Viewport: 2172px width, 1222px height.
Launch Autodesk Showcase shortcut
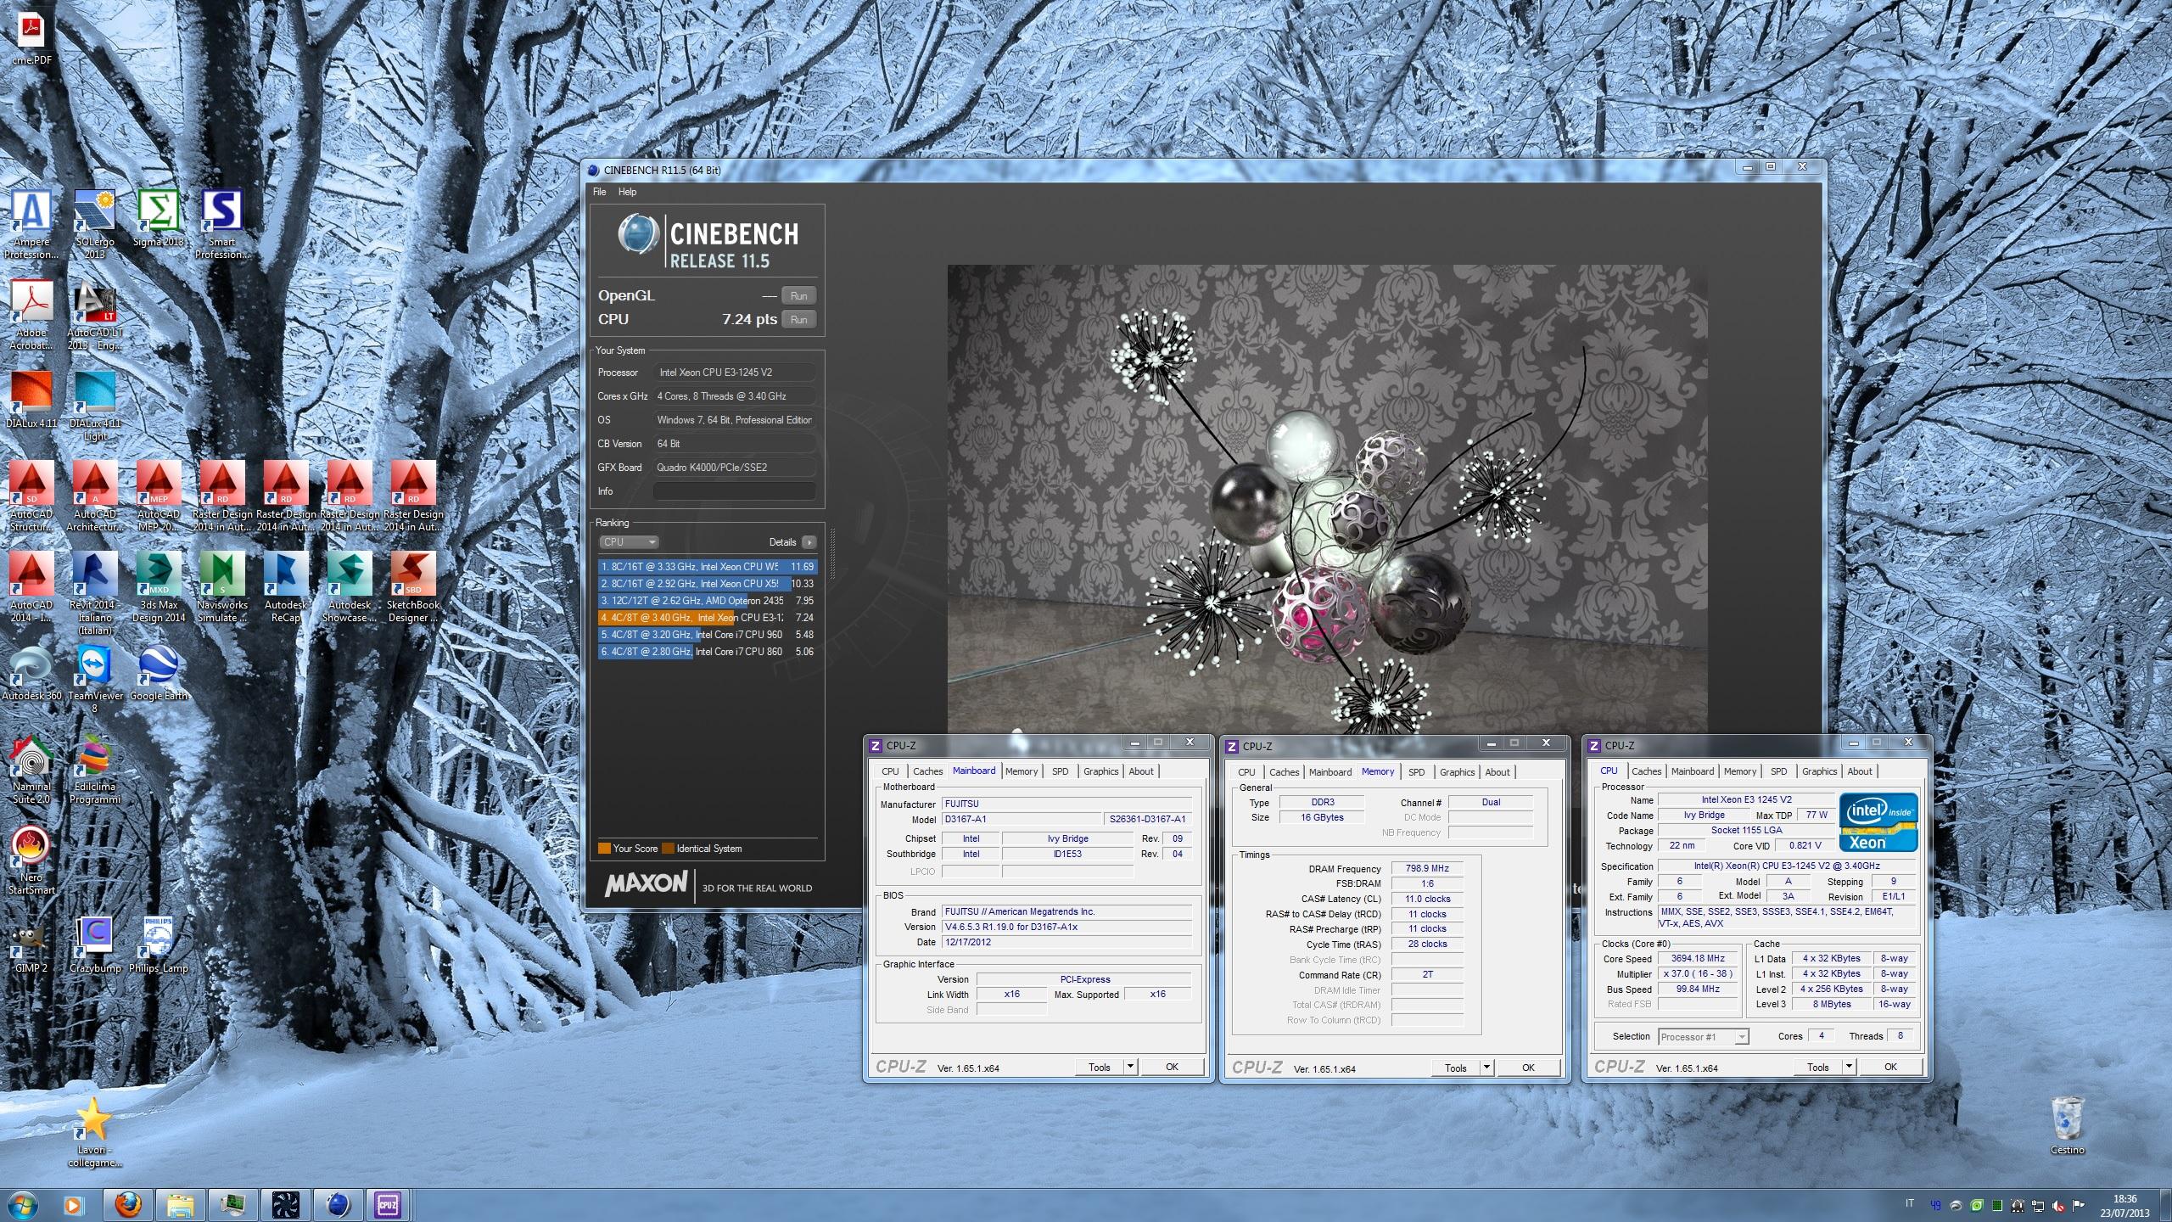coord(350,588)
